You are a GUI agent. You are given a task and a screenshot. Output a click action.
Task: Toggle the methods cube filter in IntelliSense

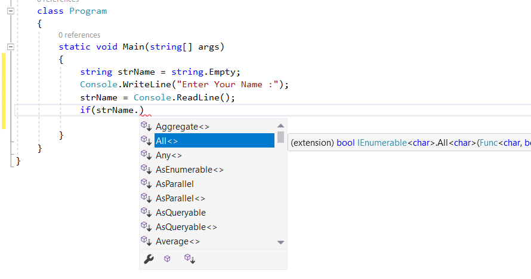click(x=167, y=259)
